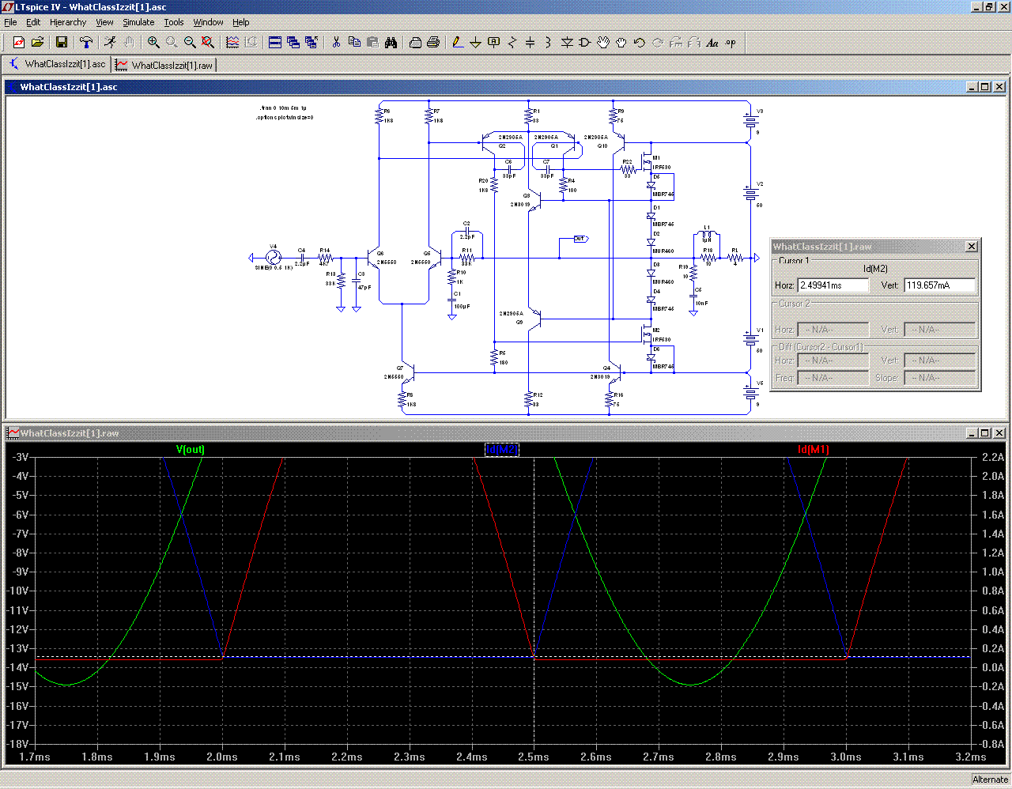The width and height of the screenshot is (1012, 789).
Task: Click the Copy icon in the toolbar
Action: click(x=354, y=43)
